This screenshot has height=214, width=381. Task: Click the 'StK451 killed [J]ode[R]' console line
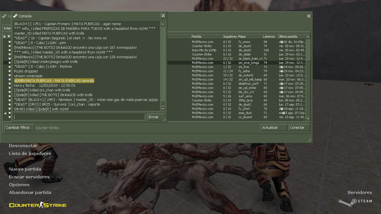tap(41, 109)
